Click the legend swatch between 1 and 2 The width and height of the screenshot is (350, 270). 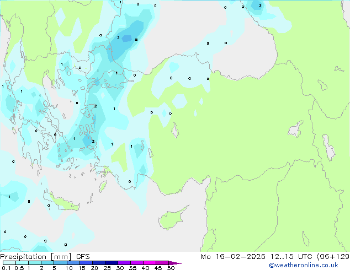pyautogui.click(x=35, y=263)
